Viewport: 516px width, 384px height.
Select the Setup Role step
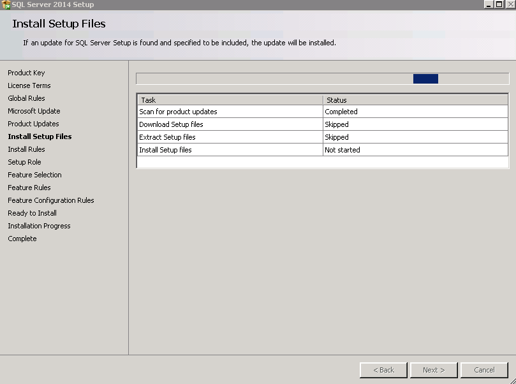pos(24,162)
